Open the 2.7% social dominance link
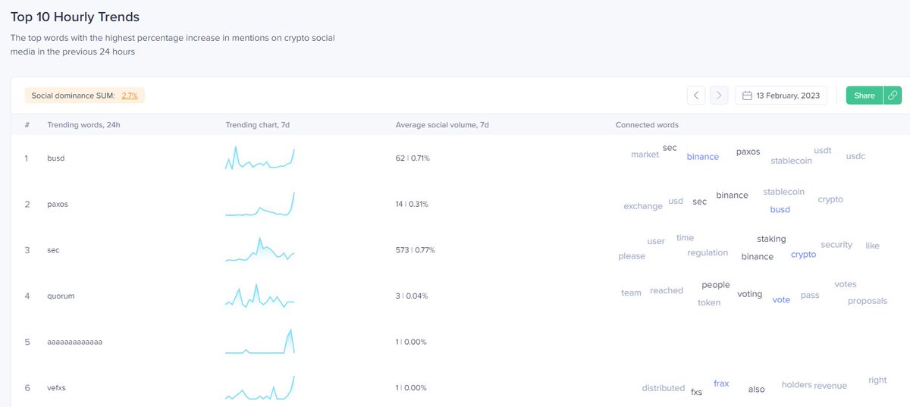 pos(130,95)
